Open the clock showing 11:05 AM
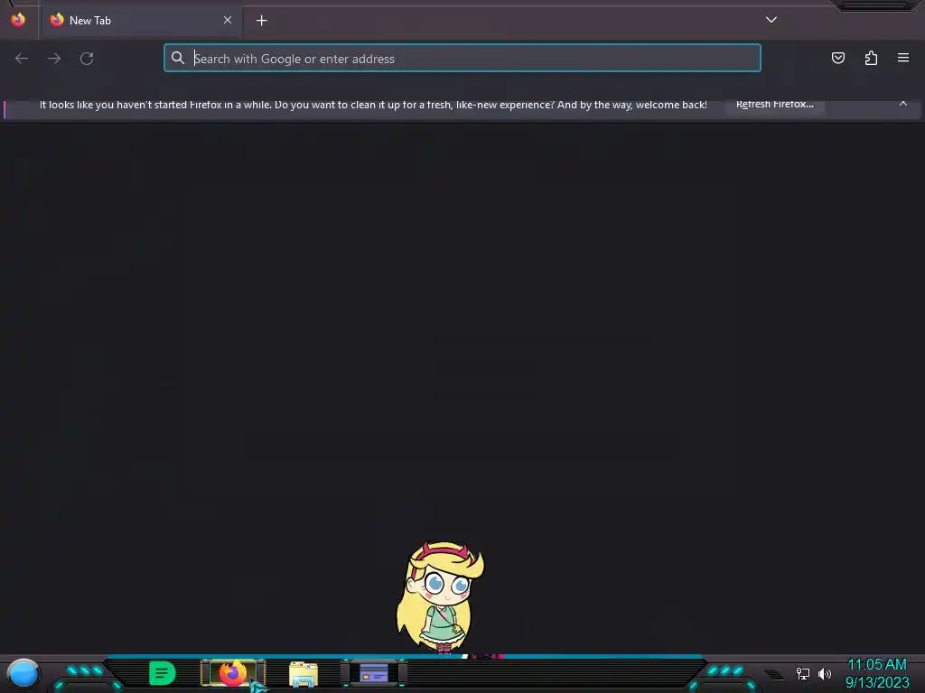This screenshot has height=693, width=925. (x=877, y=673)
